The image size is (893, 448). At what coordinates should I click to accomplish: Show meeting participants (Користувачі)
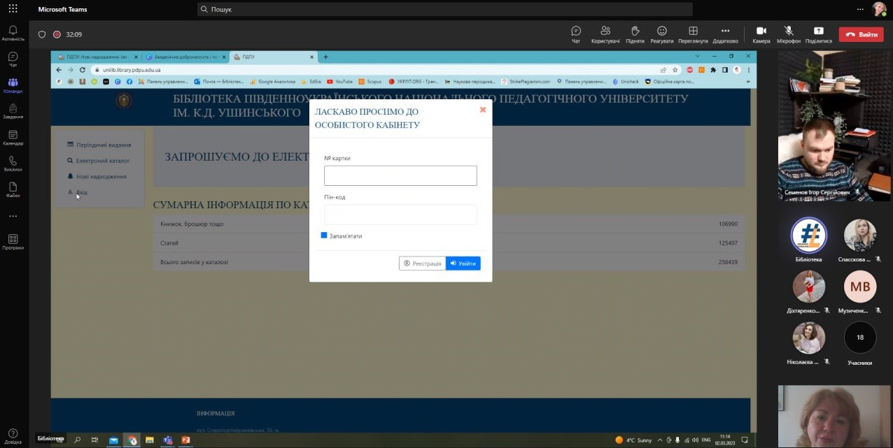click(x=605, y=34)
